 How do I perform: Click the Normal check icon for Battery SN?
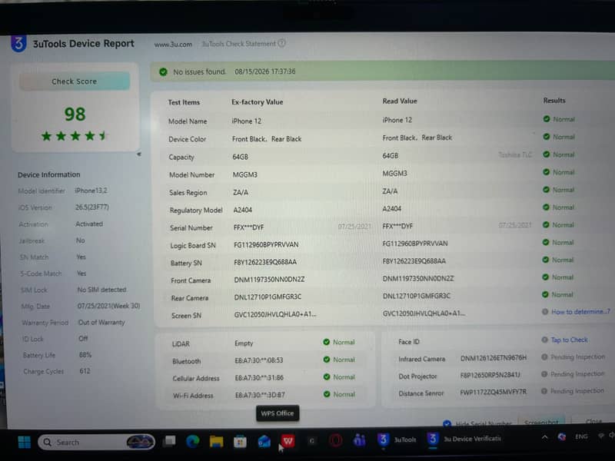(x=545, y=260)
